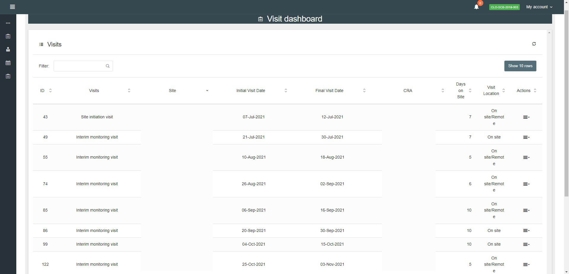The width and height of the screenshot is (569, 274).
Task: Sort by Visit Location column
Action: 503,91
